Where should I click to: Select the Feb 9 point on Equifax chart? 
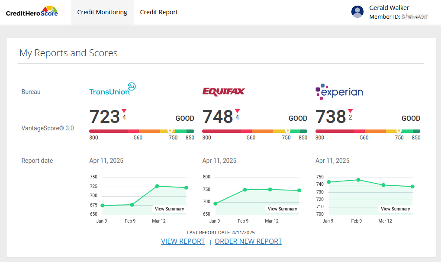click(x=245, y=190)
